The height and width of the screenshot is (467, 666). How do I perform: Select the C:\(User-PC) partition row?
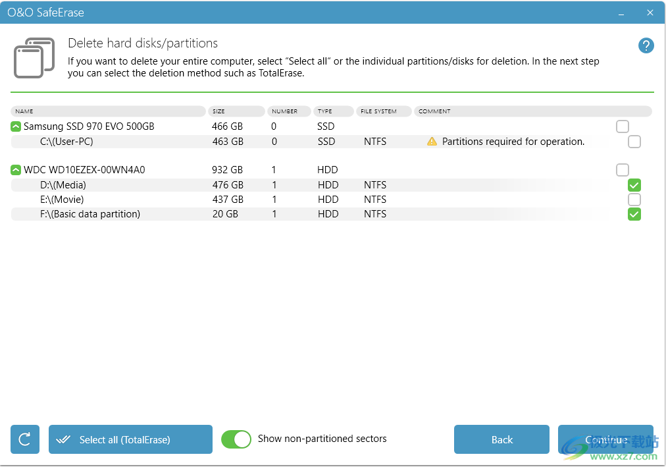pos(331,142)
